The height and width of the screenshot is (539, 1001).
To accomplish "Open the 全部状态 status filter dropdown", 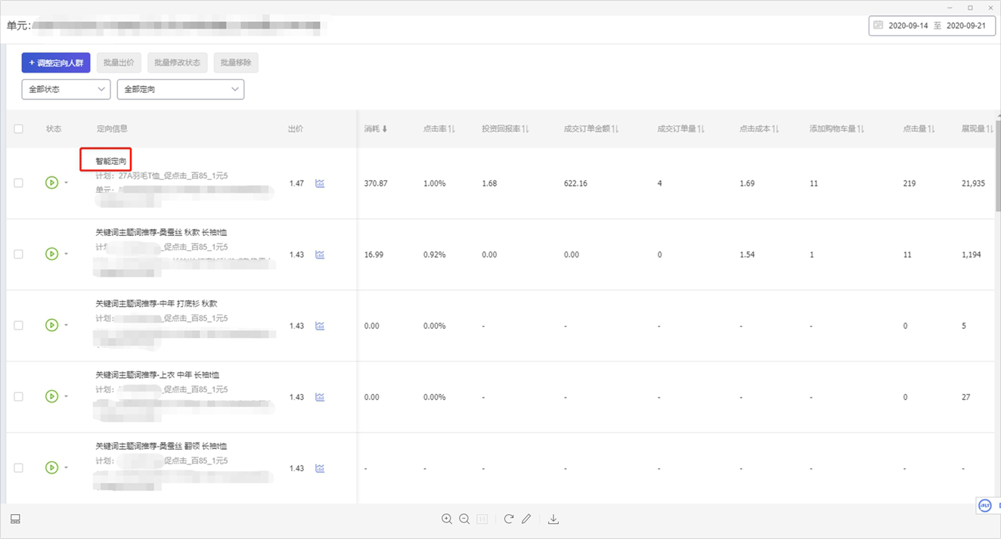I will [x=66, y=89].
